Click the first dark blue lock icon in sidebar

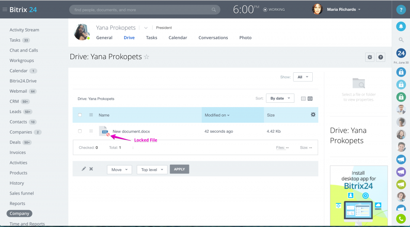click(401, 72)
